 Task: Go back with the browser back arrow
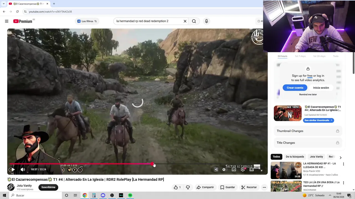[x=4, y=12]
